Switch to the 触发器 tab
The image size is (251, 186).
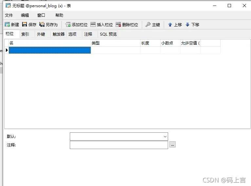coord(59,34)
